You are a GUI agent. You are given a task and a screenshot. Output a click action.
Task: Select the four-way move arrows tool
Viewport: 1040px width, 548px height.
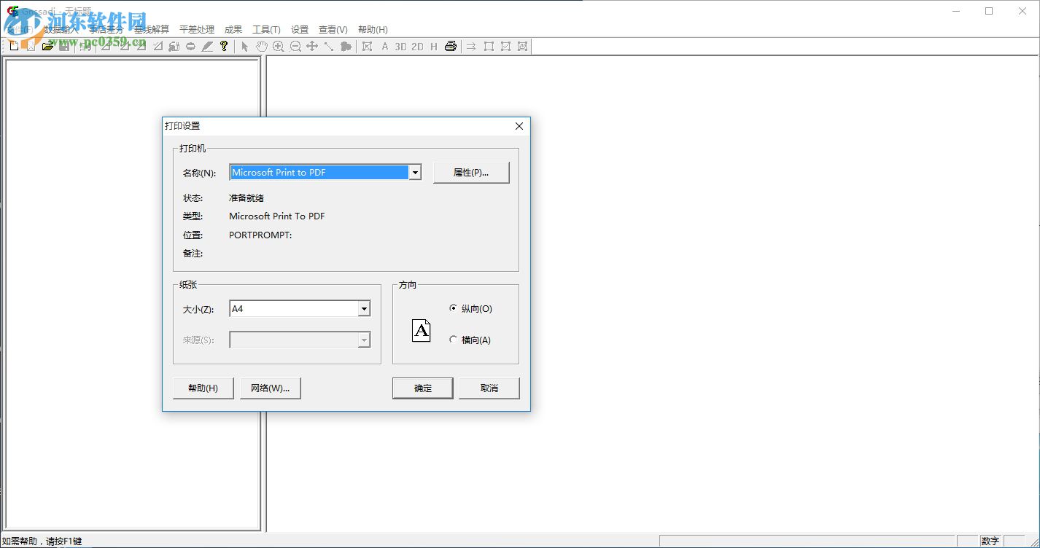point(312,46)
